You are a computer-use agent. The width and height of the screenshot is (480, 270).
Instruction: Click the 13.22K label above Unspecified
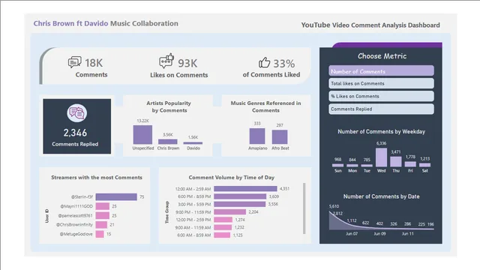point(143,121)
